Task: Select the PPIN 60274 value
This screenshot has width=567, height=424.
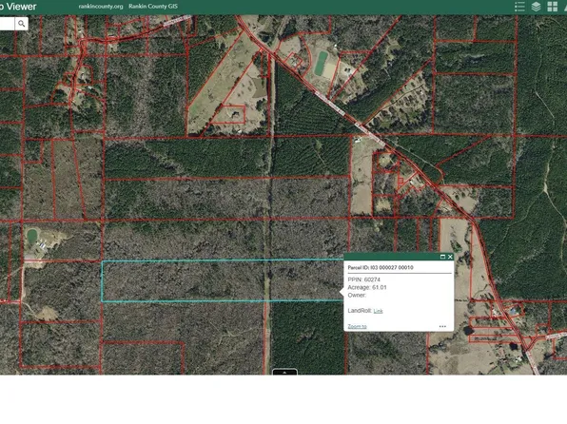Action: tap(372, 279)
